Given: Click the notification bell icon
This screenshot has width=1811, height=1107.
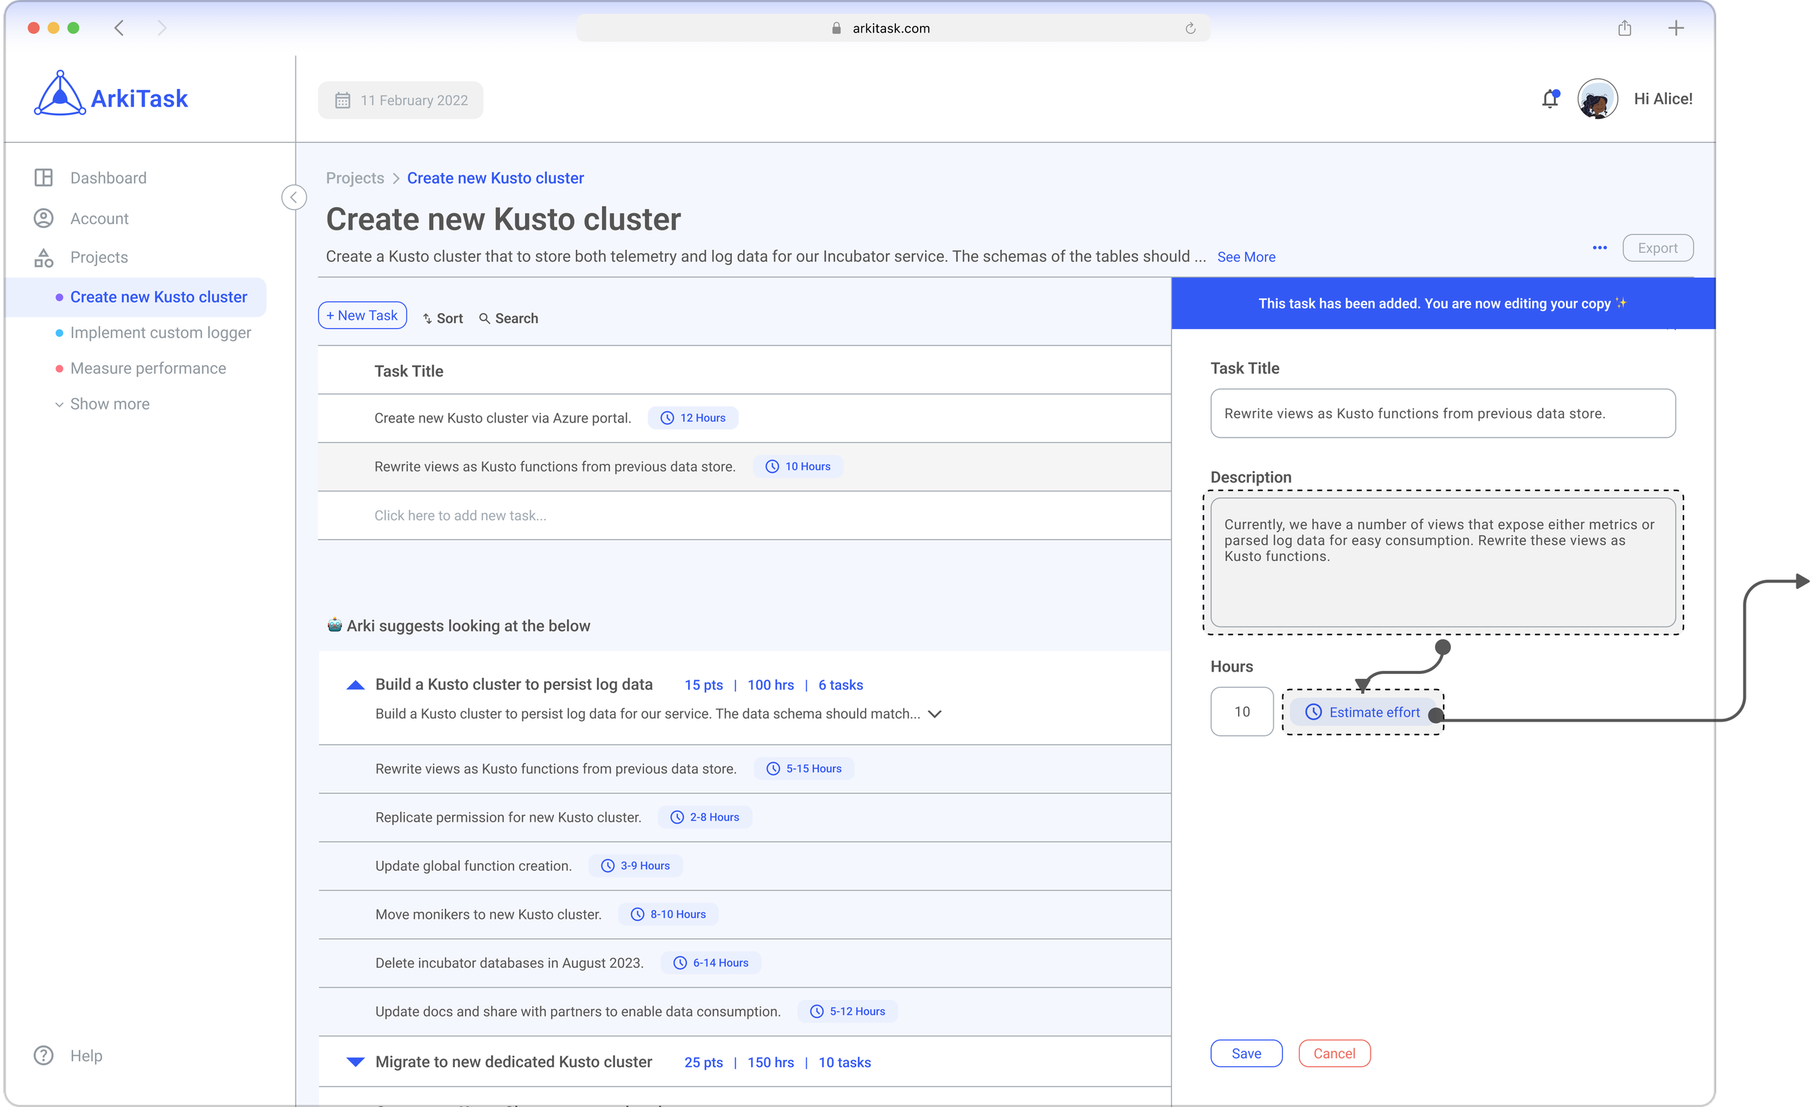Looking at the screenshot, I should [x=1549, y=99].
